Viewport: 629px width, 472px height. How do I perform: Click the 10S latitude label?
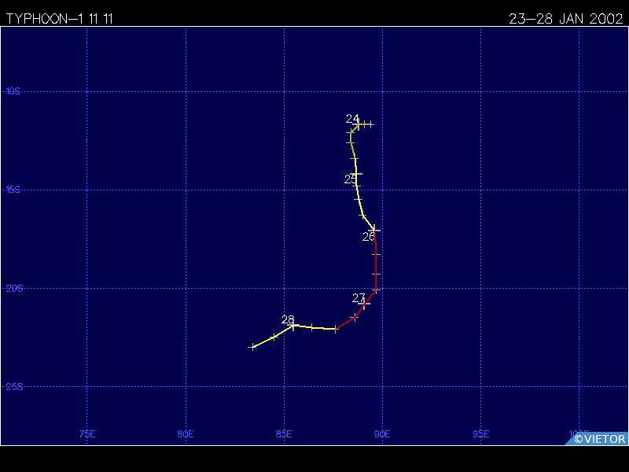13,91
